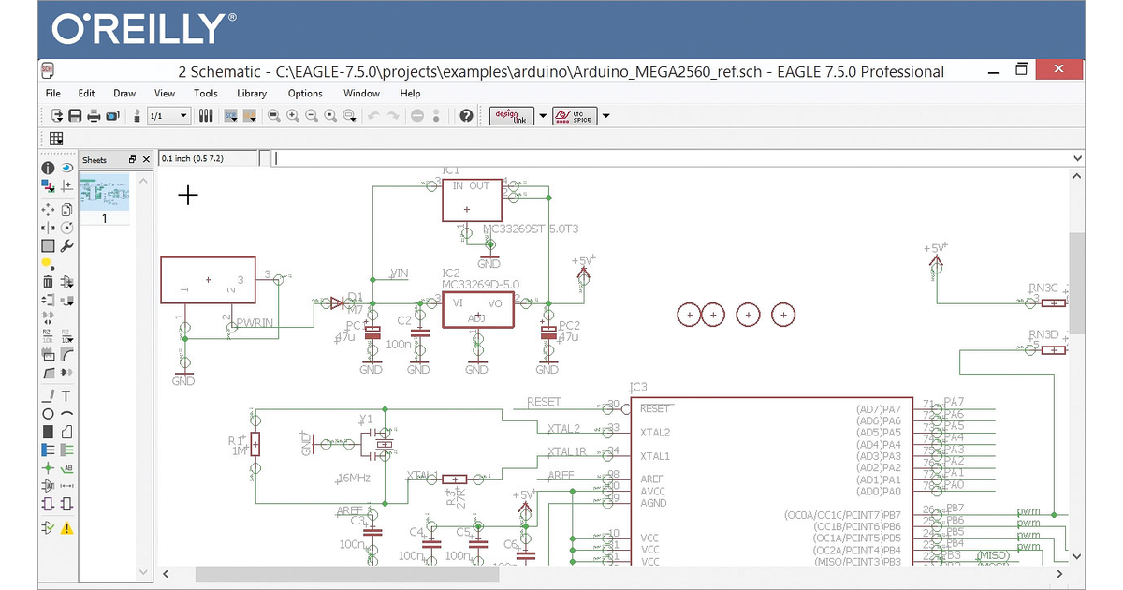Screen dimensions: 1123x590
Task: Select the Circle drawing tool
Action: tap(47, 413)
